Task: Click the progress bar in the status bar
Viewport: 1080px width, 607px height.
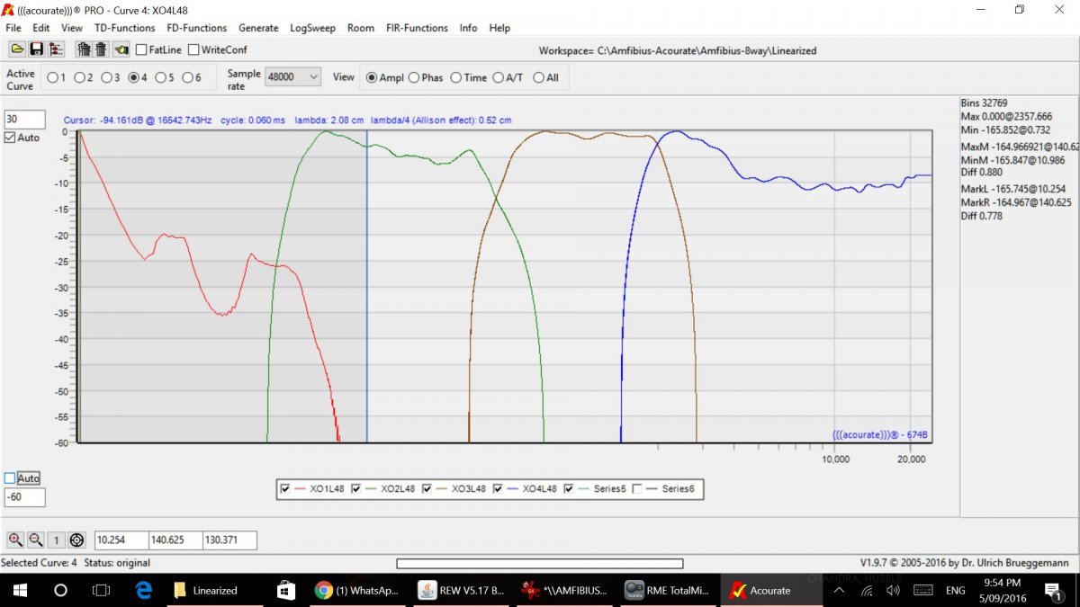Action: pyautogui.click(x=539, y=563)
